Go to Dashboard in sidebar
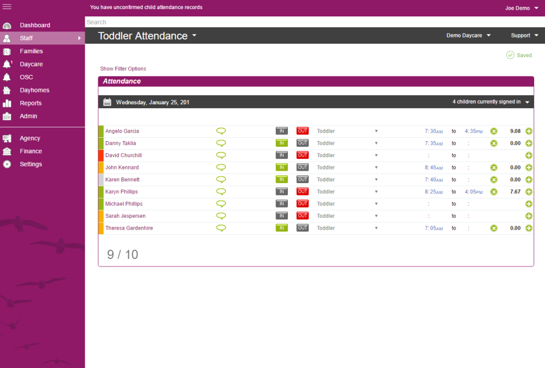 [x=43, y=25]
